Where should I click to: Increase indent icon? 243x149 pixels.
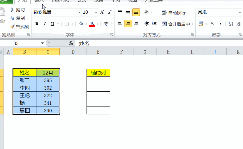tap(154, 24)
